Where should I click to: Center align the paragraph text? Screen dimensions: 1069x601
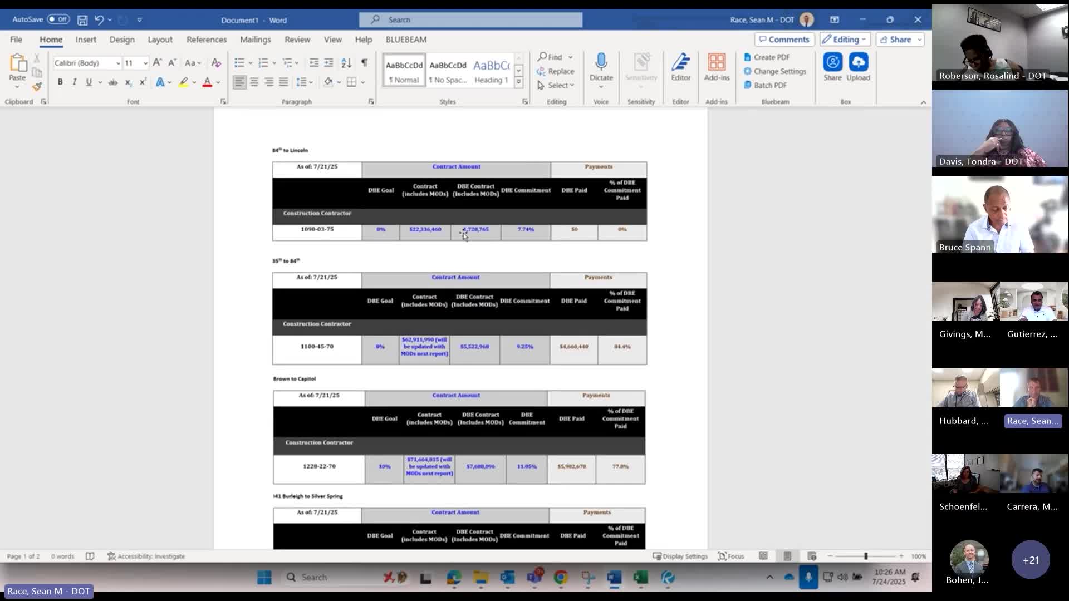coord(254,82)
